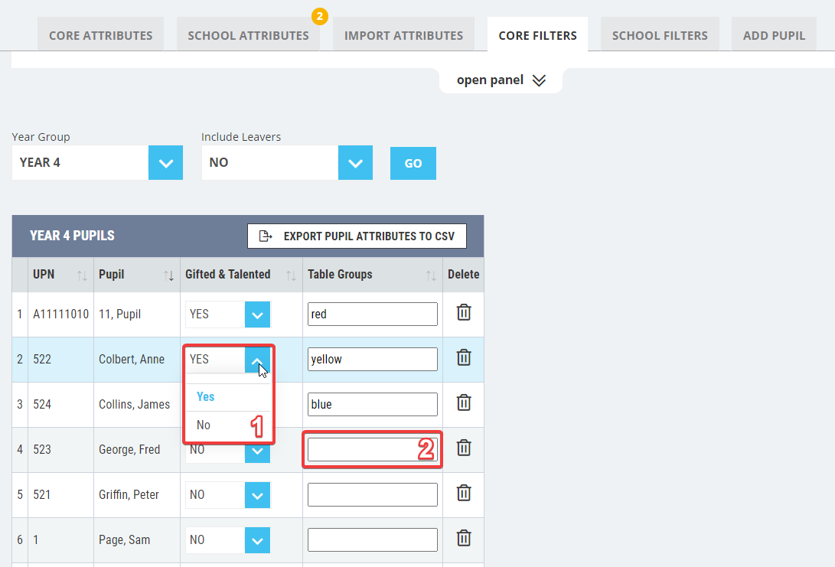Open Gifted & Talented dropdown for Griffin, Peter
This screenshot has width=835, height=567.
pos(257,495)
